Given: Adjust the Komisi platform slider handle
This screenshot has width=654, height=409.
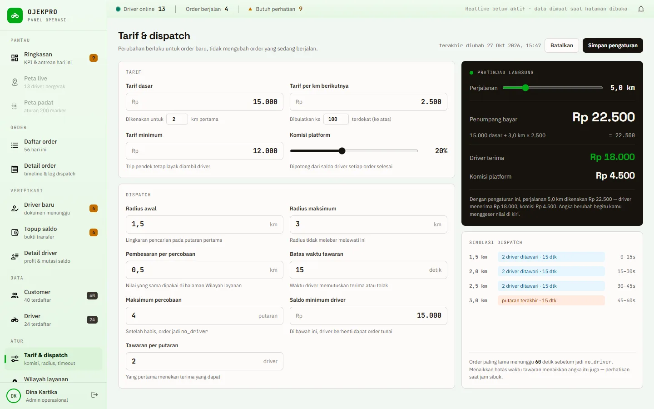Looking at the screenshot, I should [342, 151].
